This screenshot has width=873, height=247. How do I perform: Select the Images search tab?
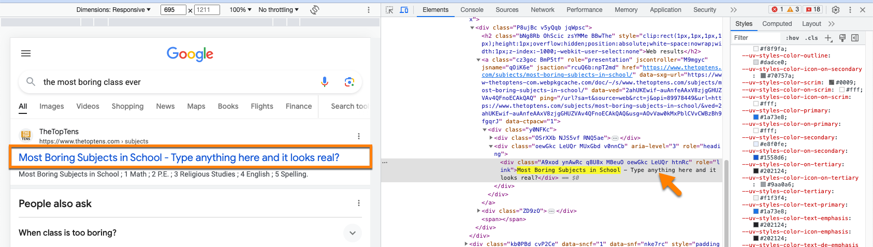52,106
